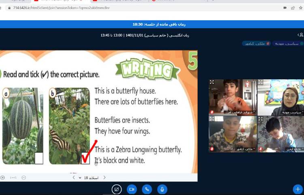This screenshot has width=304, height=195.
Task: Click the phone audio button
Action: [147, 189]
